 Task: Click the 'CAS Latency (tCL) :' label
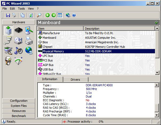click(56, 104)
